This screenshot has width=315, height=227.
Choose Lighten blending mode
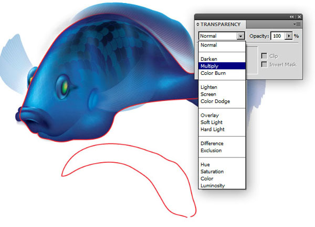222,87
